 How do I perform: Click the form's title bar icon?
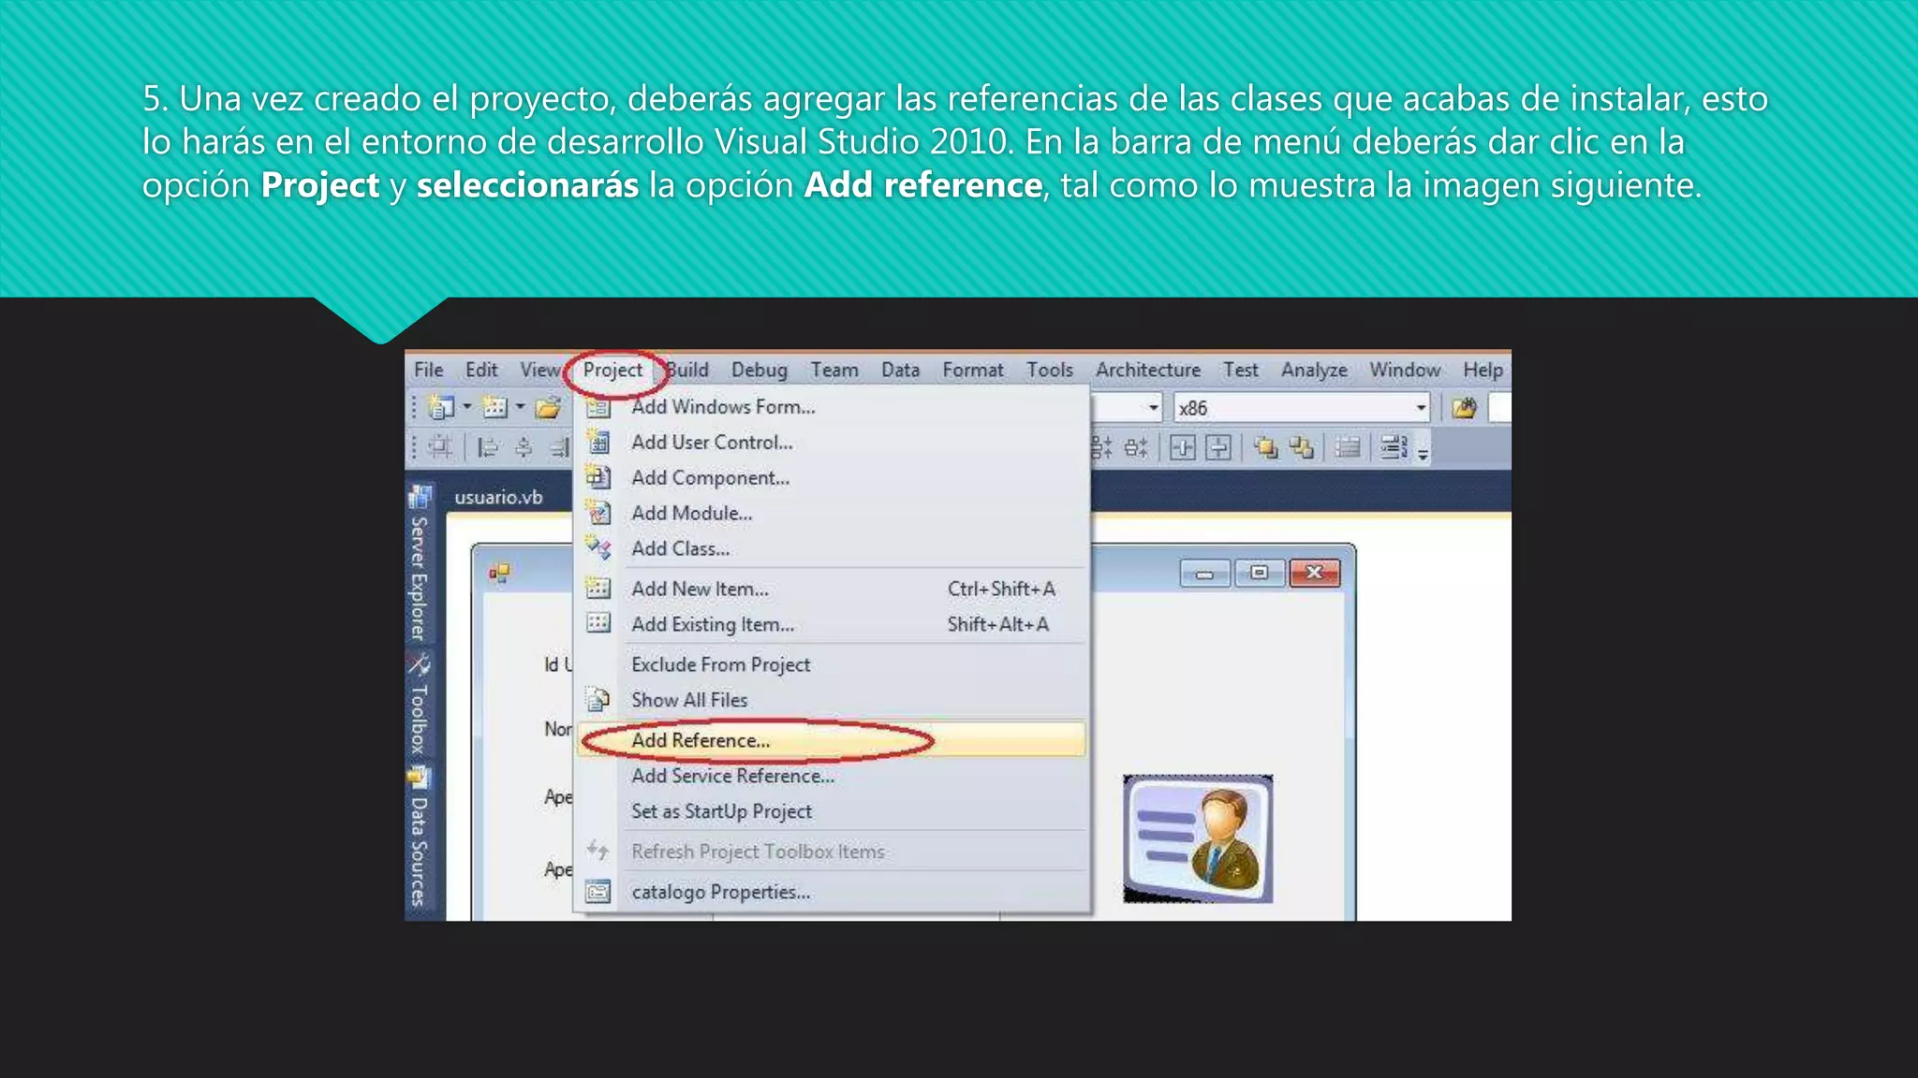[x=500, y=572]
